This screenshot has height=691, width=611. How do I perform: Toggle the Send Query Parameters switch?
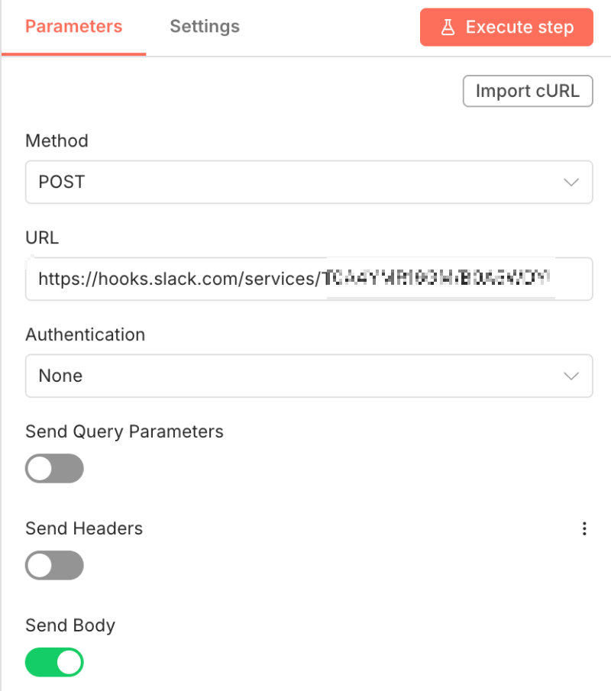pyautogui.click(x=54, y=468)
